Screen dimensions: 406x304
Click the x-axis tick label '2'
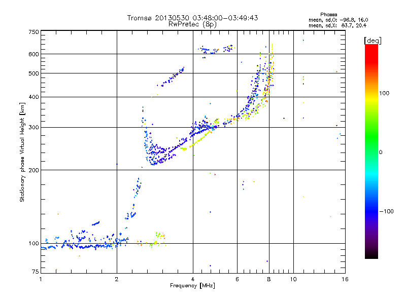(x=117, y=279)
